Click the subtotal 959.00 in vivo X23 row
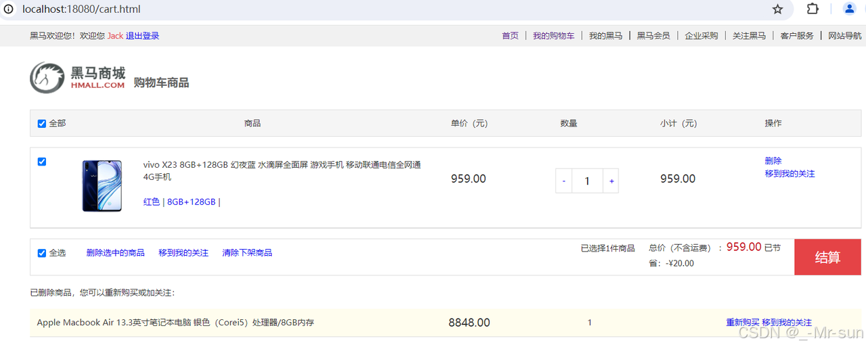The image size is (866, 347). point(678,179)
